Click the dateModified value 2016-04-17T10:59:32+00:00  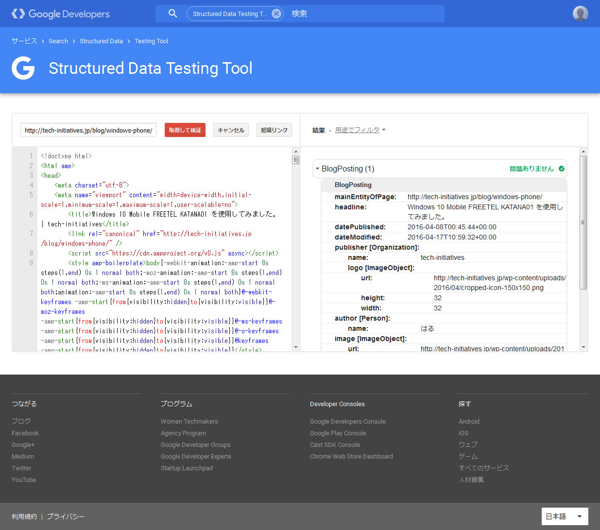(x=452, y=237)
